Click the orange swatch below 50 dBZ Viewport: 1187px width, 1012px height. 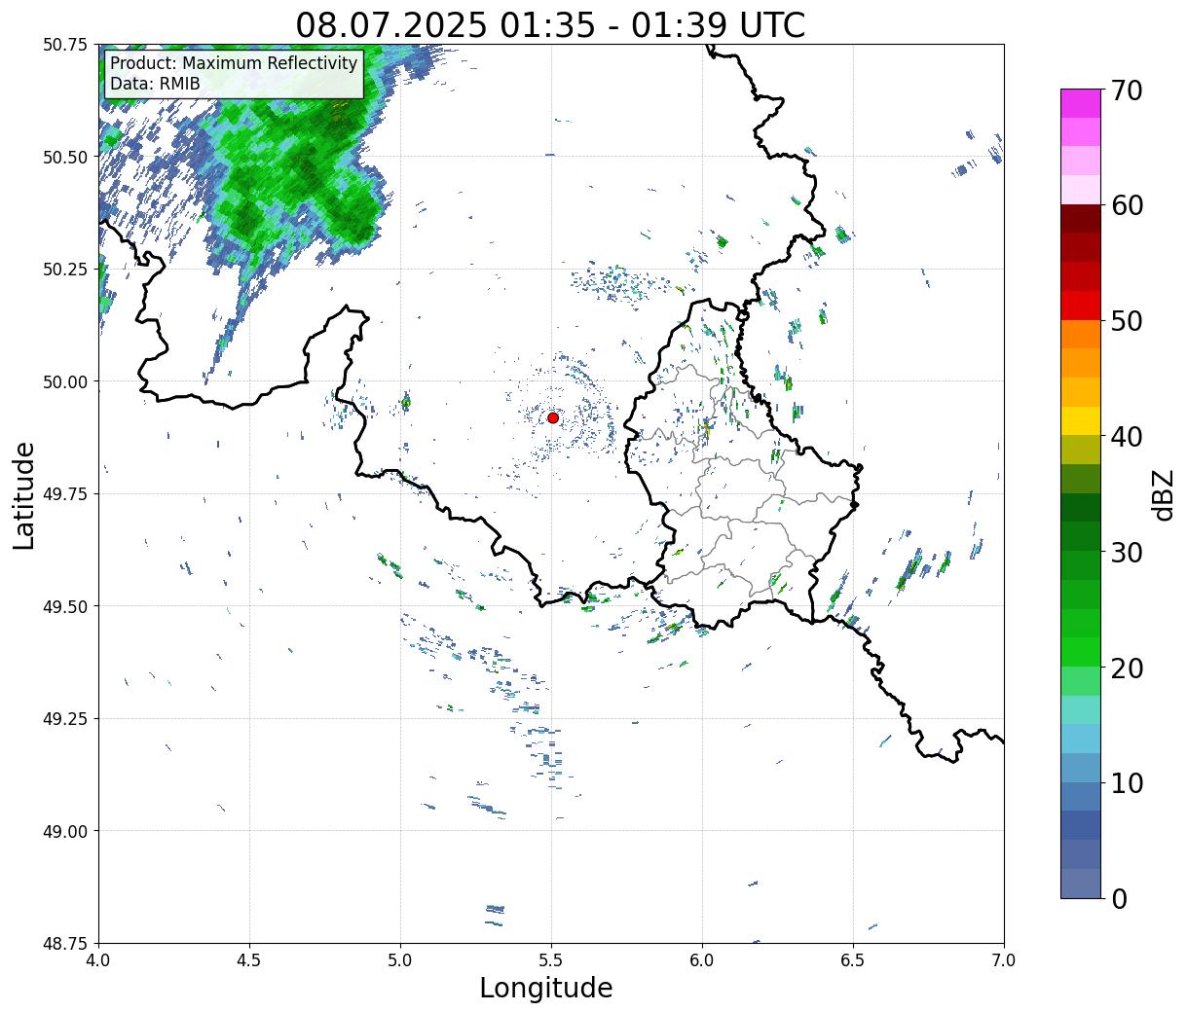[1081, 334]
